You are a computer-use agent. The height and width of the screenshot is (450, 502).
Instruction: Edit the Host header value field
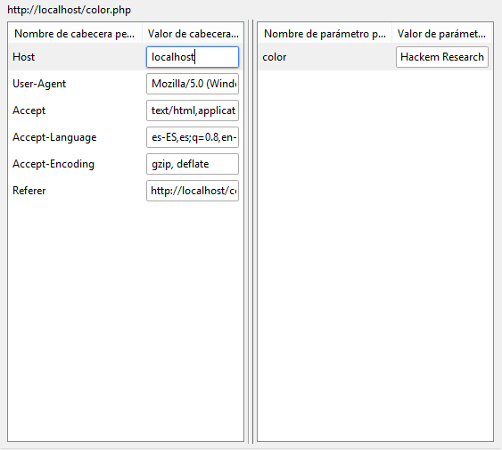tap(193, 57)
